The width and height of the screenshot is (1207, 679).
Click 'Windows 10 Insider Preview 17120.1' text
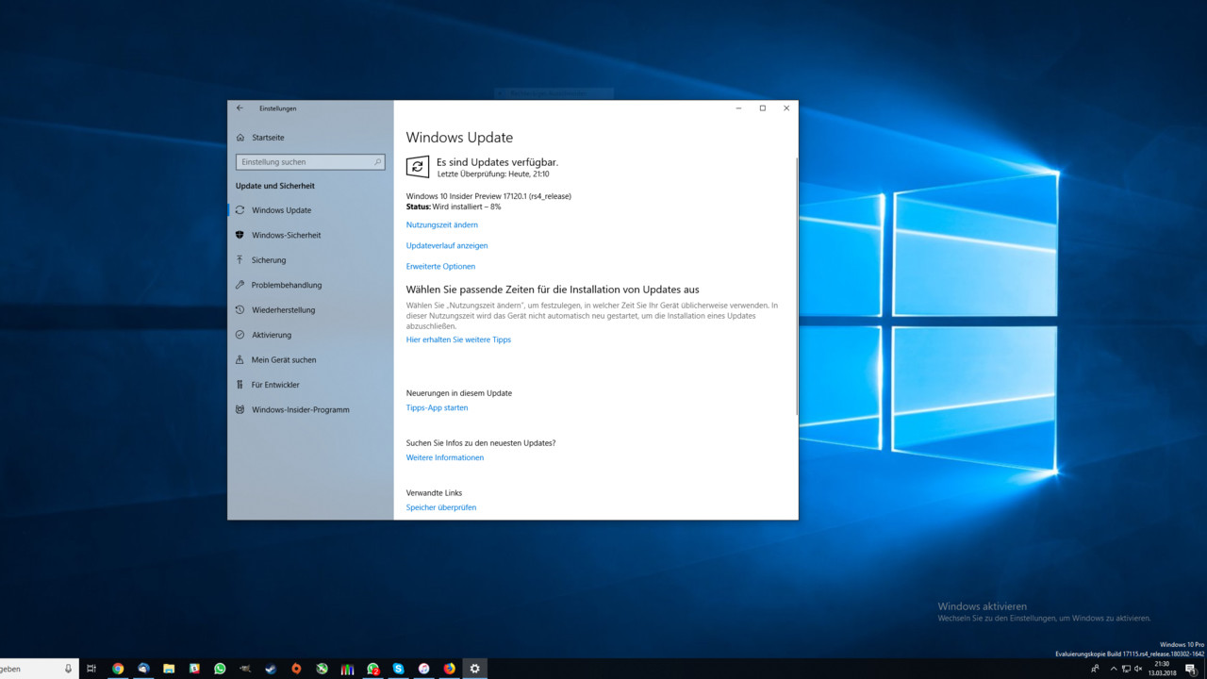pyautogui.click(x=466, y=196)
